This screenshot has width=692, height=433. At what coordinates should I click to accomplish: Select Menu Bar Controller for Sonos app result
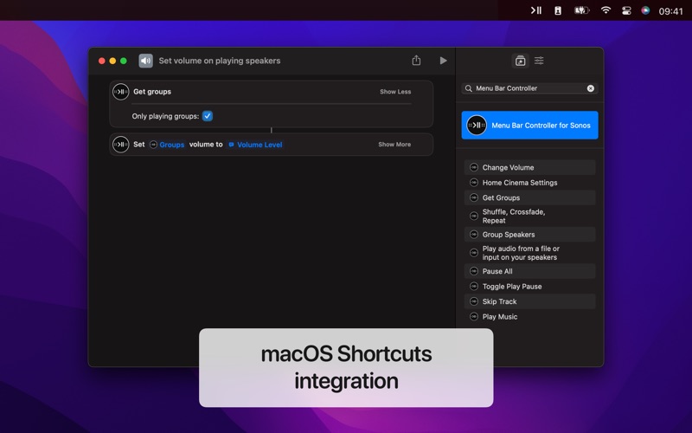[529, 125]
